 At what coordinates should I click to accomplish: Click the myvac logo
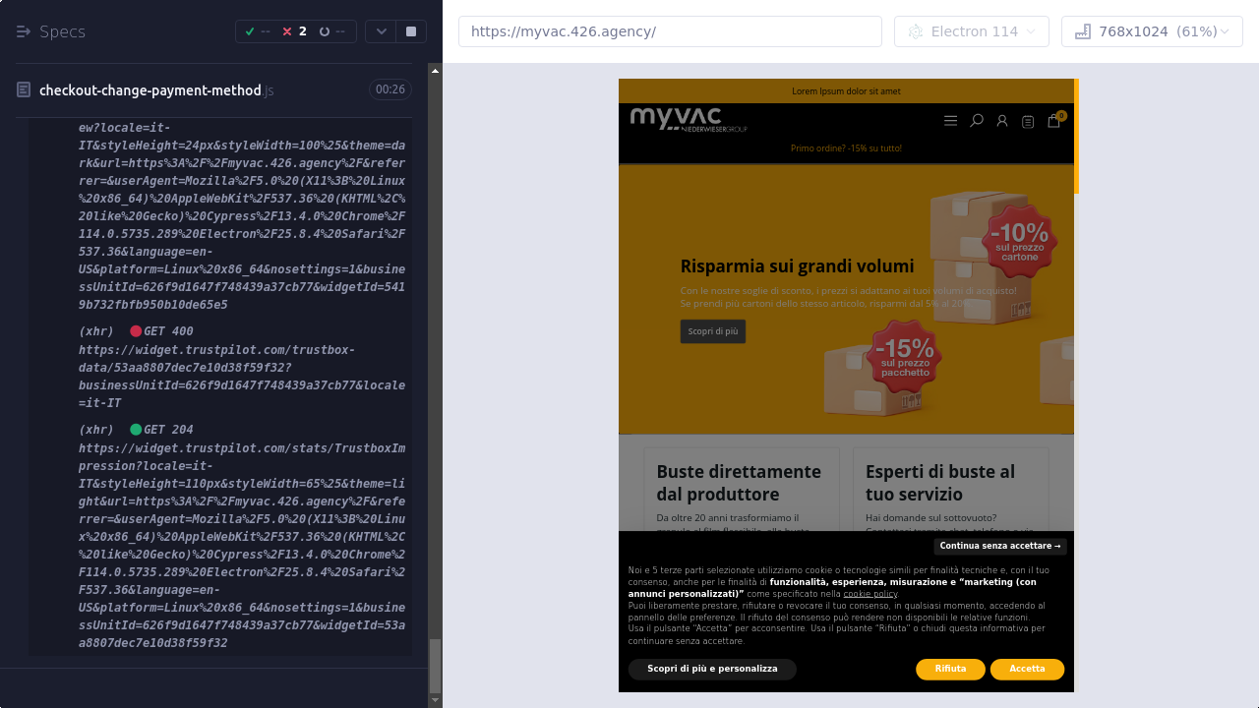pos(689,119)
